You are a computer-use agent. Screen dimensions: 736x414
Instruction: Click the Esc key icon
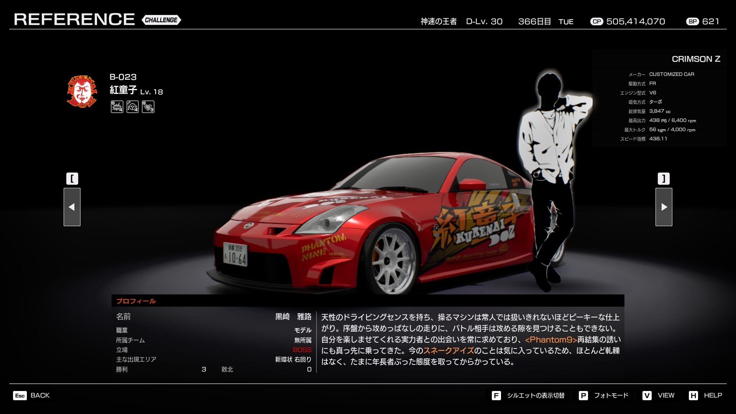(x=20, y=396)
